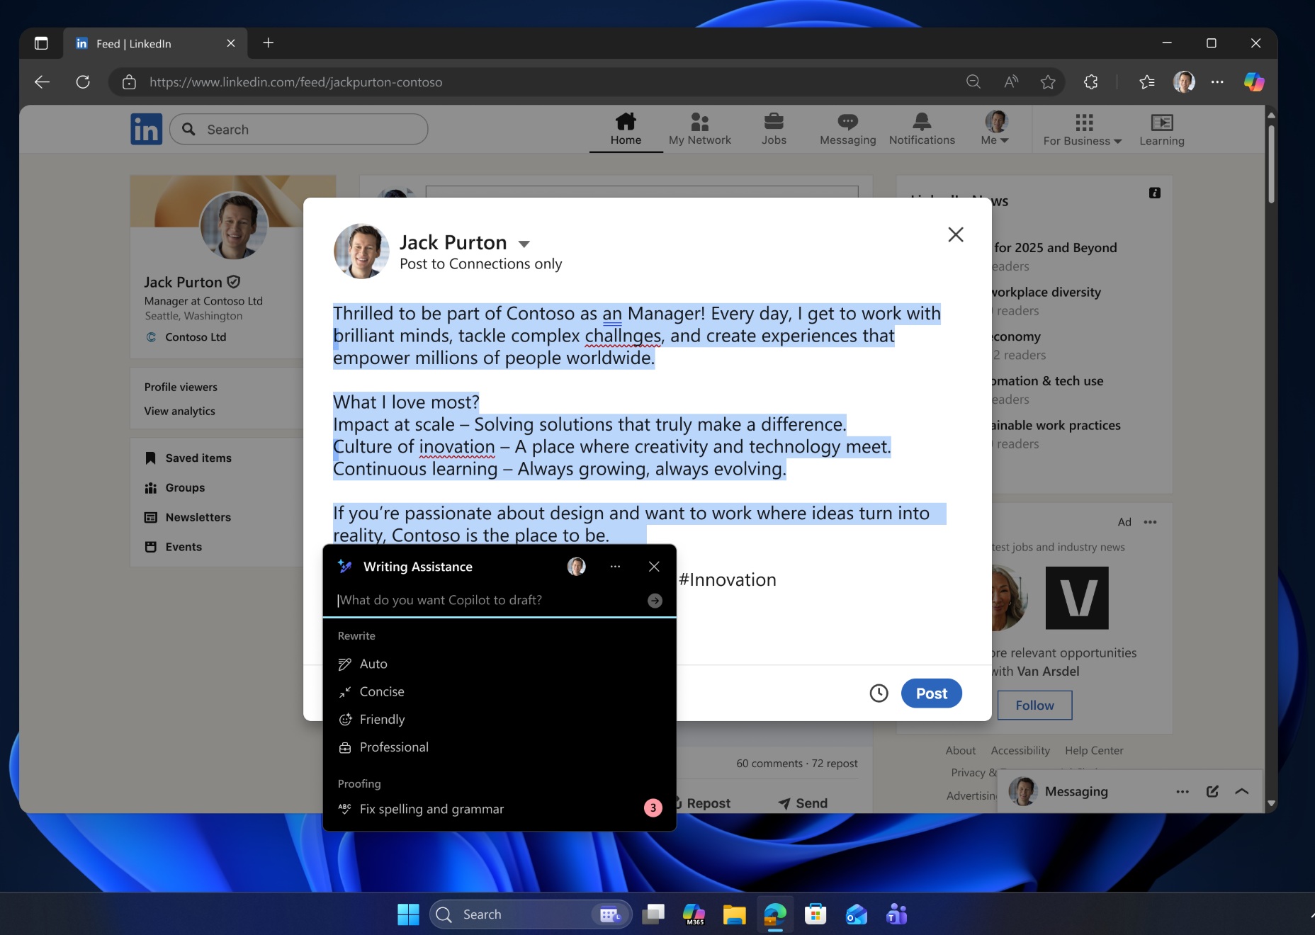Launch Microsoft Teams from the taskbar
1315x935 pixels.
[x=896, y=914]
